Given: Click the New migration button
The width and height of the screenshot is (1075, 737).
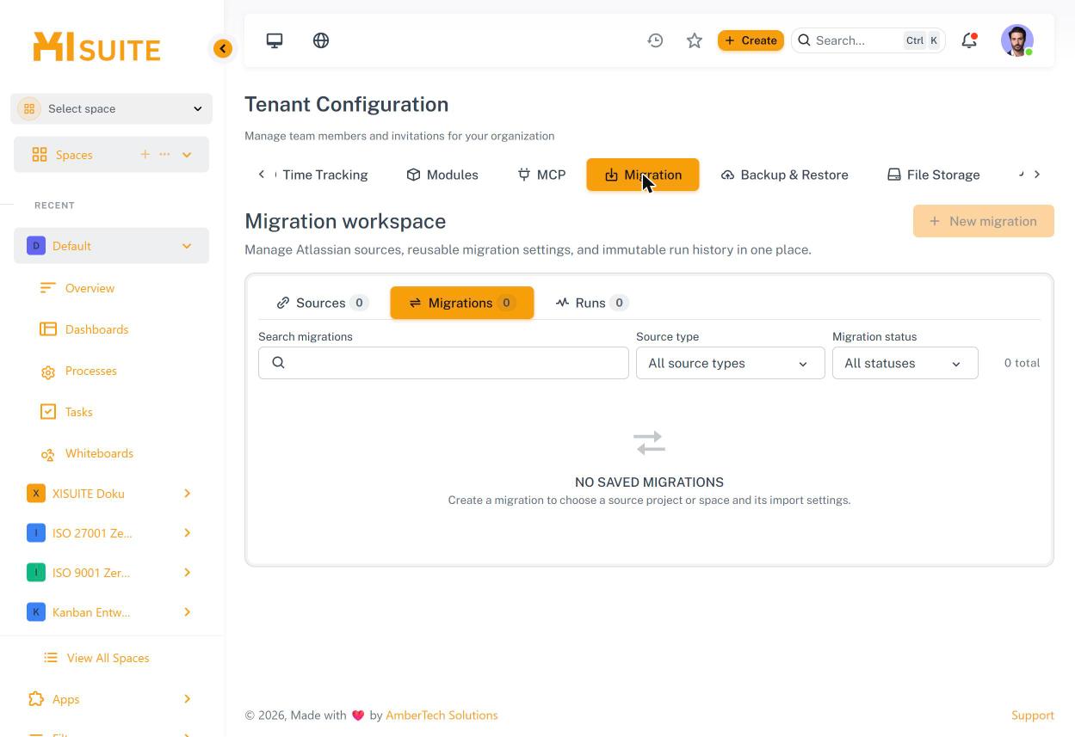Looking at the screenshot, I should (984, 221).
